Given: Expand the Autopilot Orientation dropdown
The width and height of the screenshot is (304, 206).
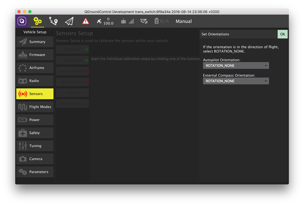Looking at the screenshot, I should (x=236, y=66).
